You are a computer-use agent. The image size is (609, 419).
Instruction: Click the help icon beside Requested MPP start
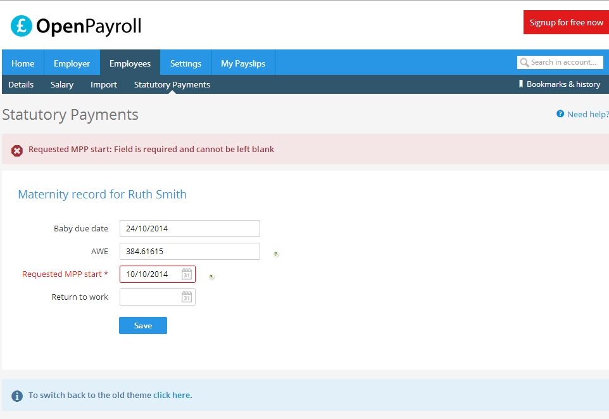tap(211, 277)
